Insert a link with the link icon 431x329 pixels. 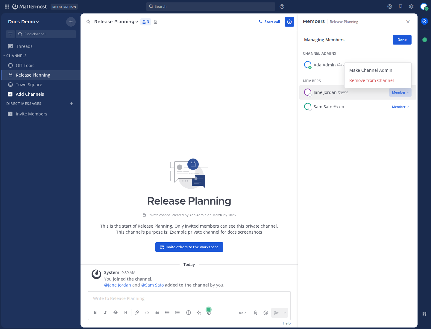point(137,313)
